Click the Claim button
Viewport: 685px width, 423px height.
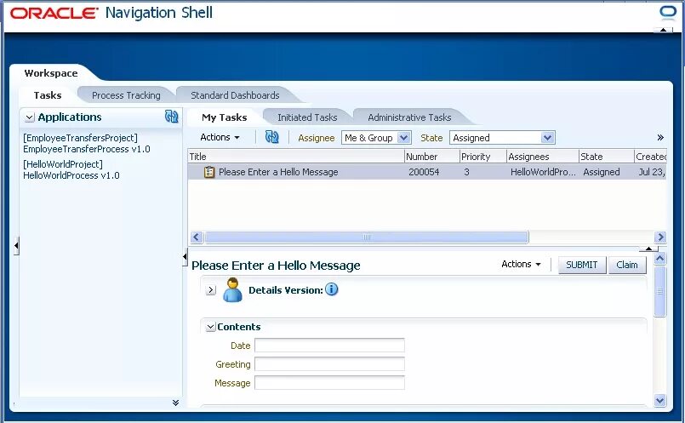tap(627, 265)
